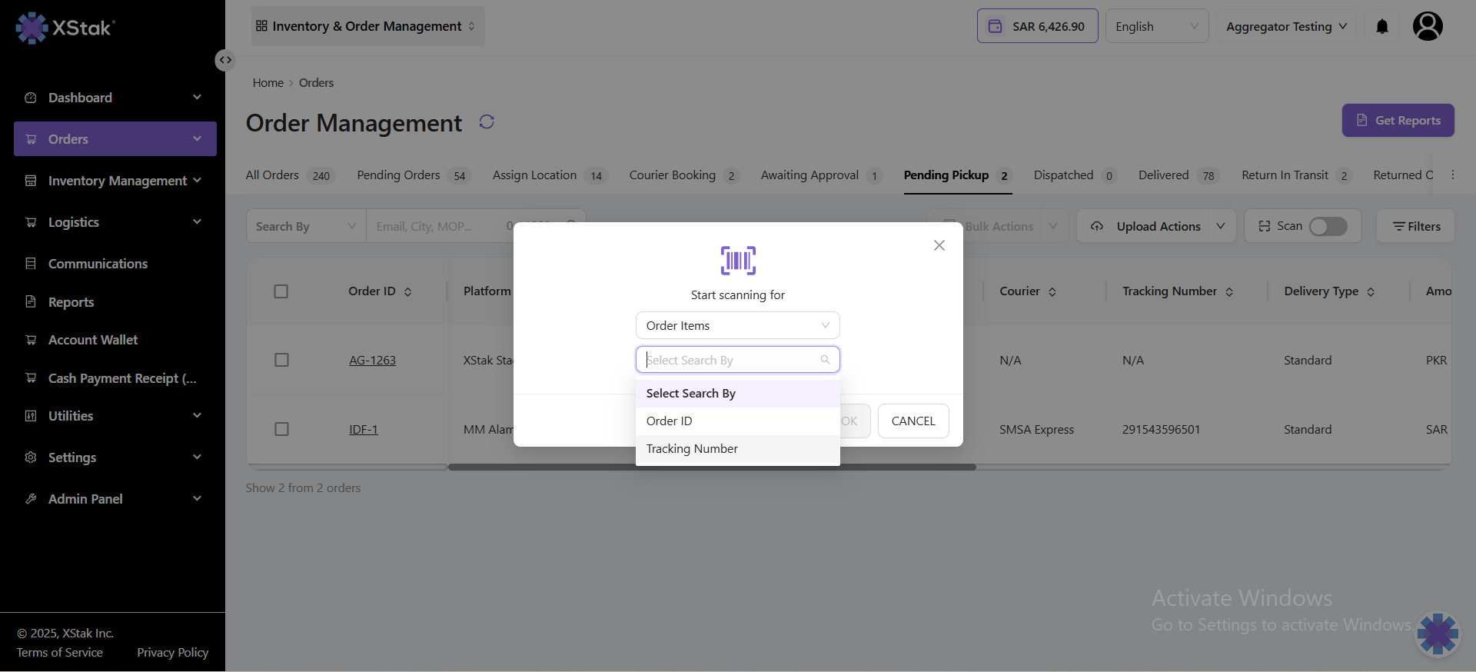
Task: Collapse the sidebar with the arrow toggle
Action: (x=224, y=60)
